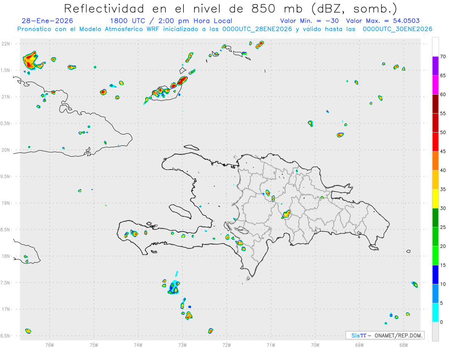The height and width of the screenshot is (350, 453).
Task: Click the dark maroon 55–60 dBZ band
Action: (x=435, y=104)
